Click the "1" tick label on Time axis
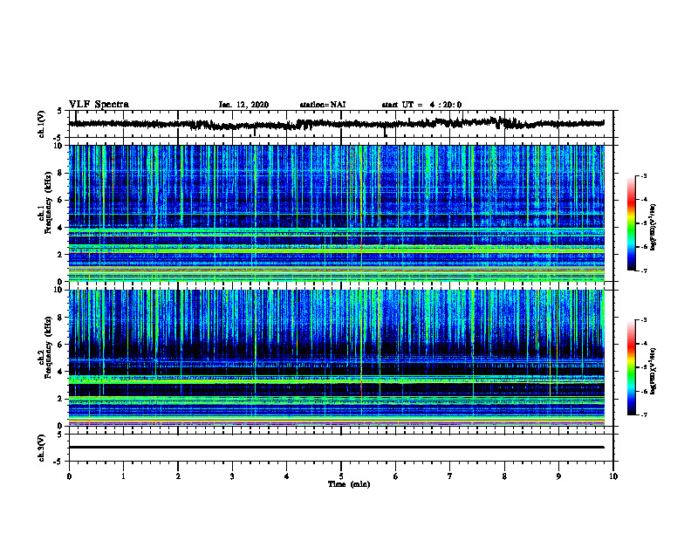 point(123,476)
